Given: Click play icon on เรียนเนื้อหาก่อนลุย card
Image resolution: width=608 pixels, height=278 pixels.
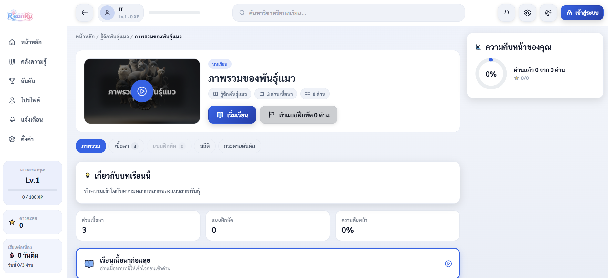Looking at the screenshot, I should tap(448, 264).
